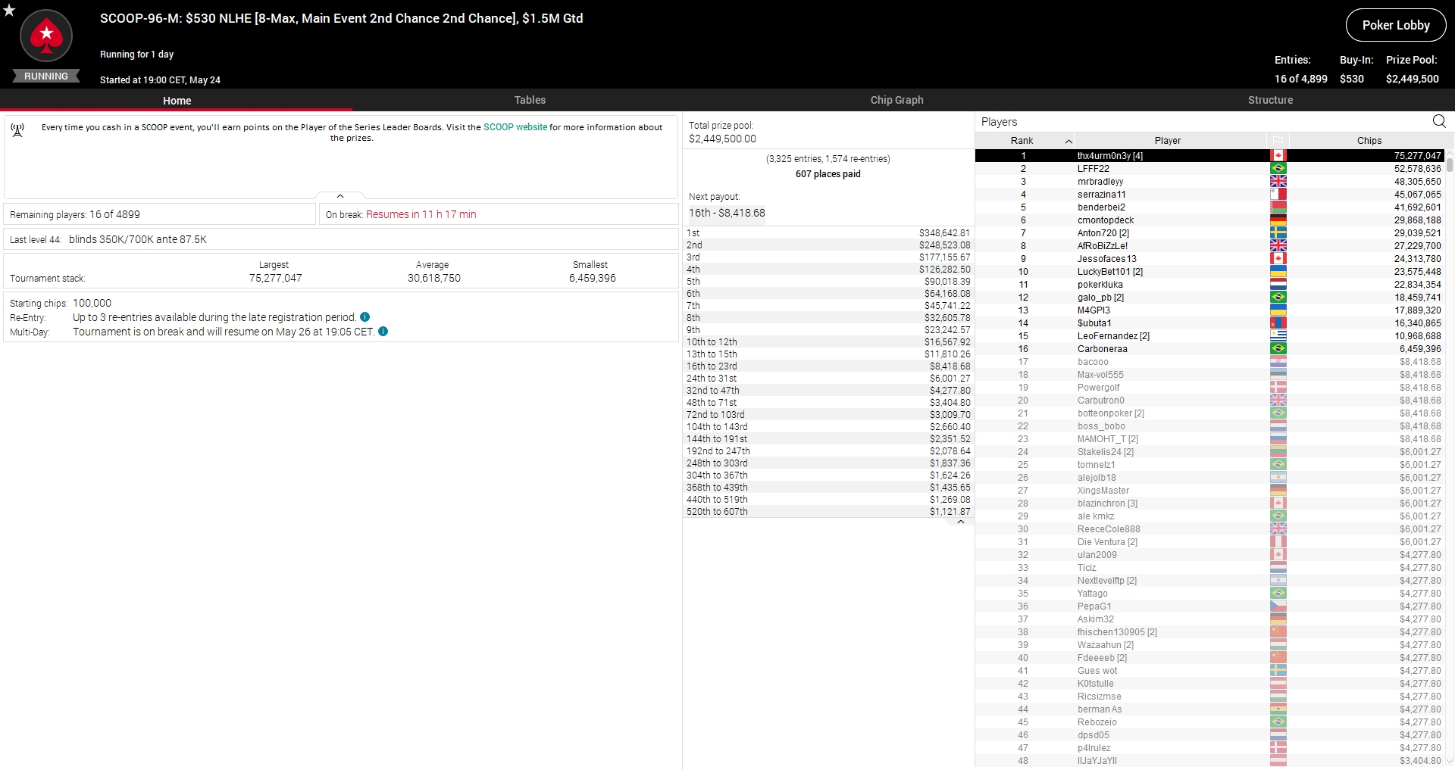Select player row cmontopdeck
Viewport: 1455px width, 770px height.
(1209, 220)
